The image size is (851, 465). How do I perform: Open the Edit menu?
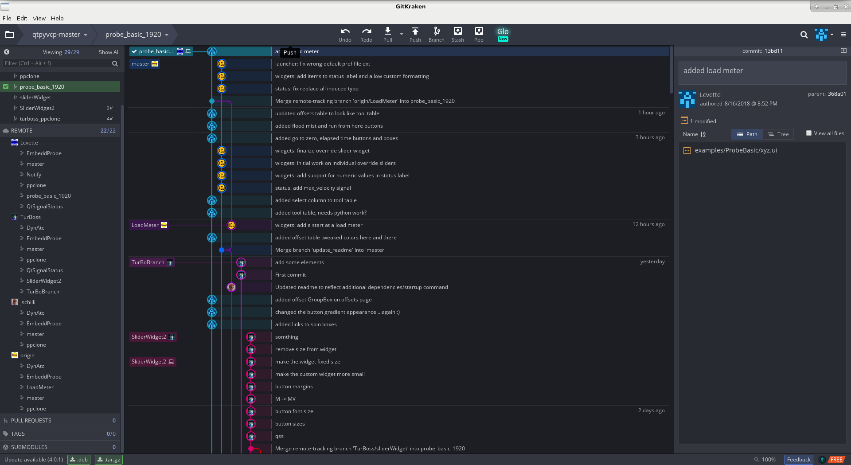coord(22,18)
